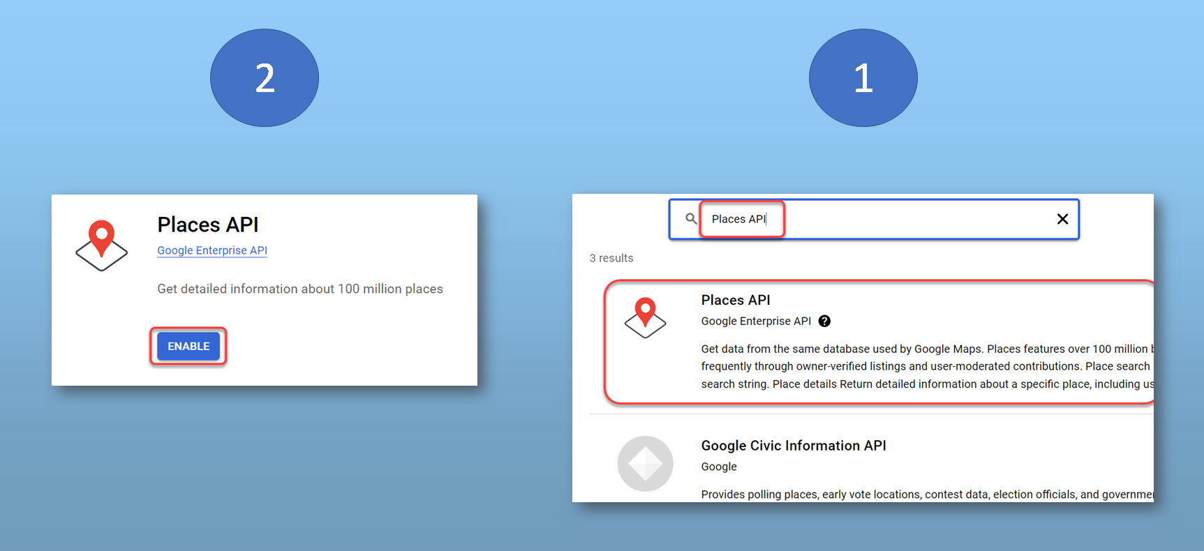
Task: Click the Places API result description text
Action: pyautogui.click(x=927, y=366)
